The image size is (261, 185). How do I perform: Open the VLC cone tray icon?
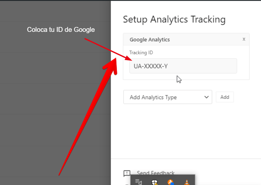click(187, 182)
